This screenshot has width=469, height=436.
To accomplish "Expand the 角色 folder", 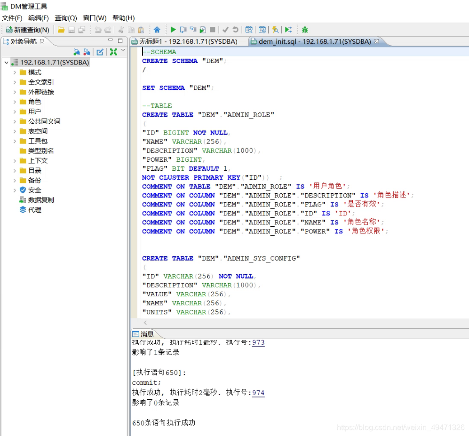I will pos(15,102).
